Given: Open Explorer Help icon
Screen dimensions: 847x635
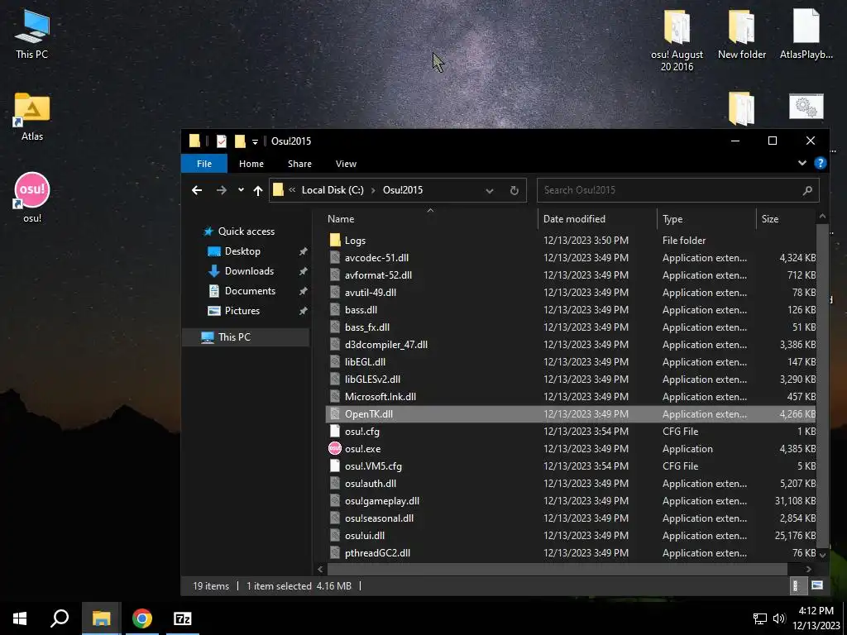Looking at the screenshot, I should [x=820, y=163].
